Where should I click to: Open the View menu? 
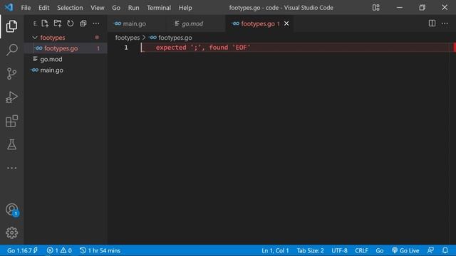[x=97, y=8]
